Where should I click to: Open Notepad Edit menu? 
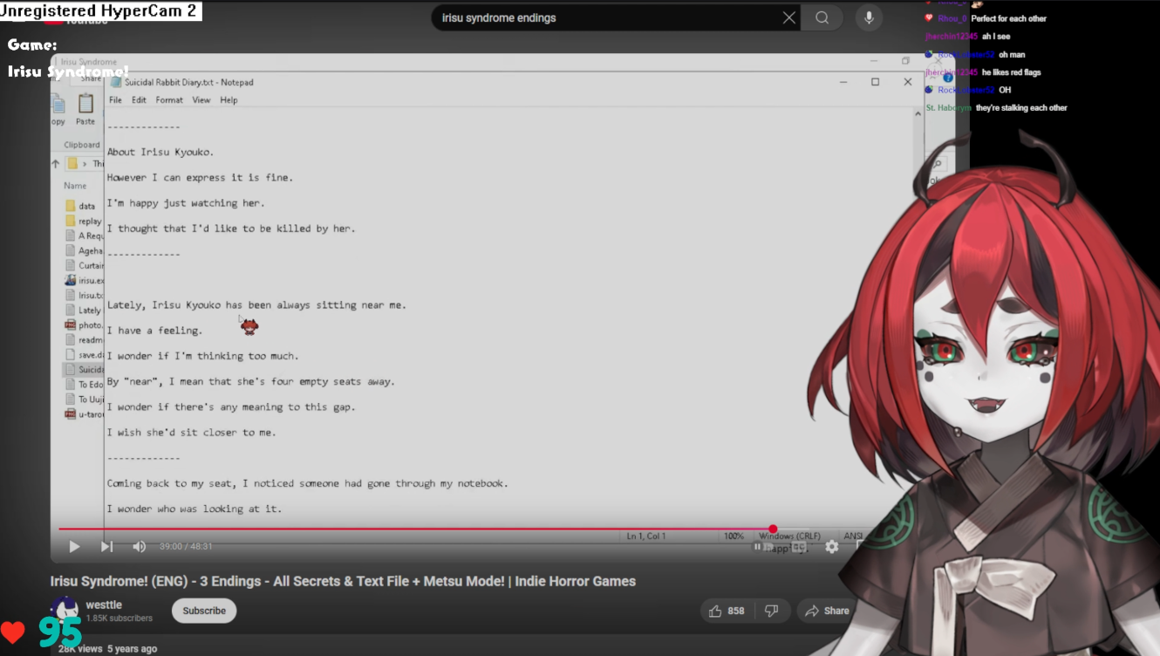point(139,100)
